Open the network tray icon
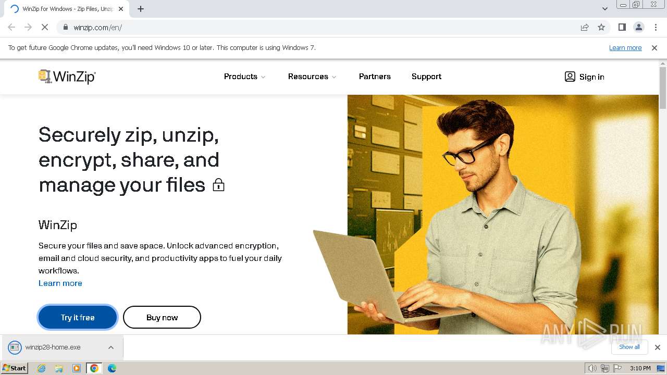This screenshot has height=375, width=667. tap(604, 368)
